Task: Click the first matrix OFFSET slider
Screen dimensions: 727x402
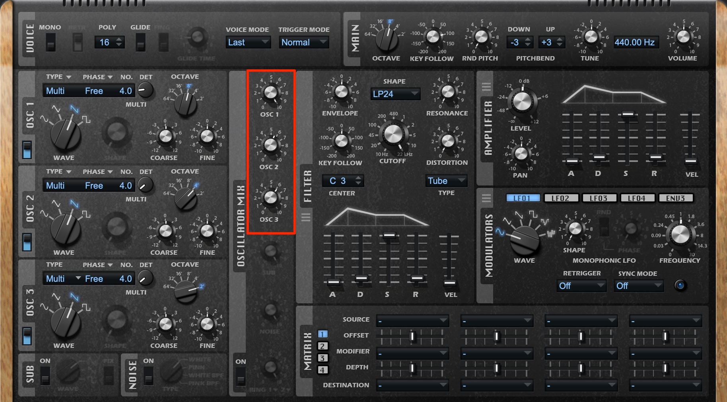Action: 412,336
